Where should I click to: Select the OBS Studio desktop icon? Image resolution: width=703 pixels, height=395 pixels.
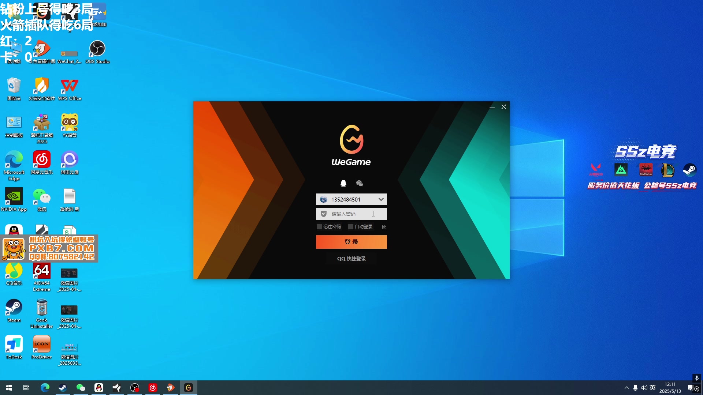(x=97, y=52)
